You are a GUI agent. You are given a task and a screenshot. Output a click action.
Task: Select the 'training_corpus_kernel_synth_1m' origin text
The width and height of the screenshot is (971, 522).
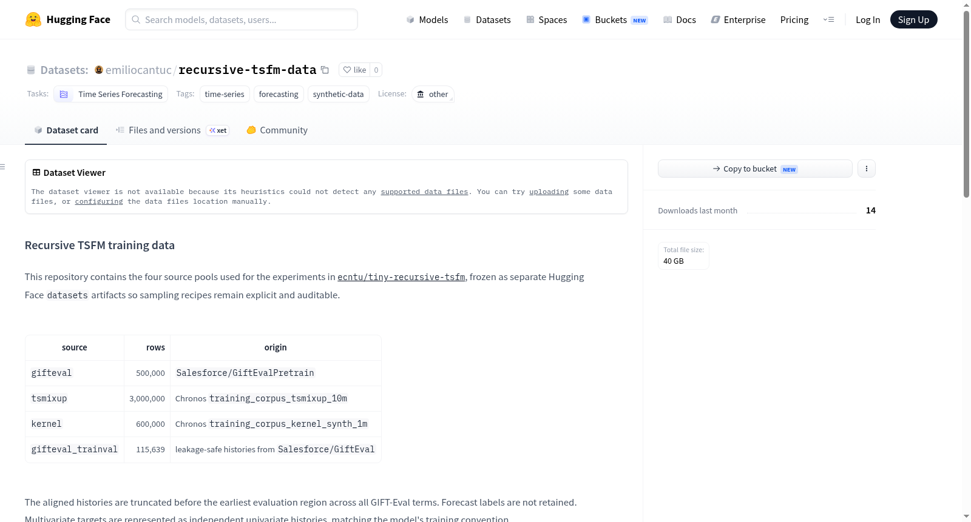(288, 424)
